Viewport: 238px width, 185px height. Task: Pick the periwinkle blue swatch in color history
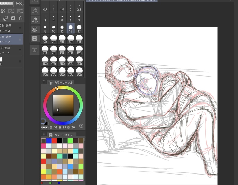tap(54, 161)
